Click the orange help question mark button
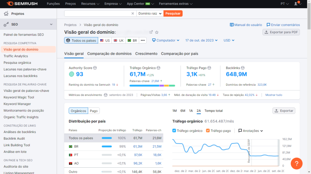 point(296,163)
